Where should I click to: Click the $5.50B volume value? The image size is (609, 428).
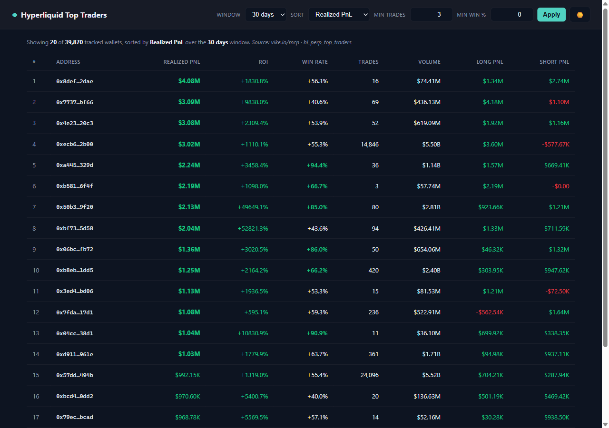tap(432, 144)
